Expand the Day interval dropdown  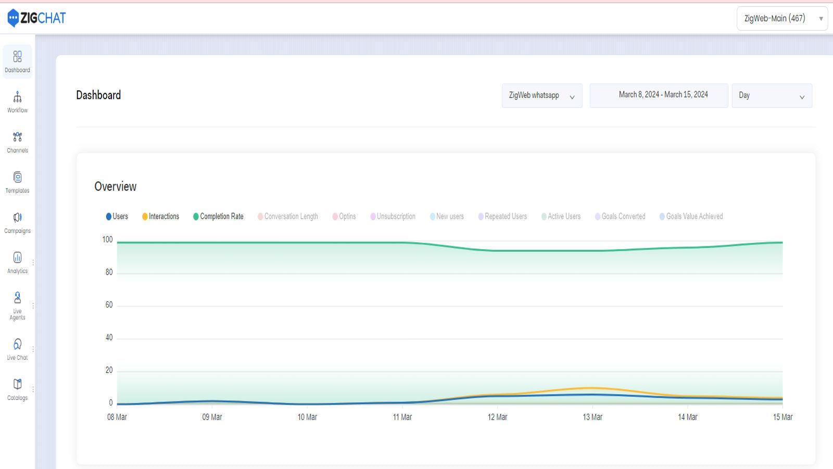[x=771, y=95]
